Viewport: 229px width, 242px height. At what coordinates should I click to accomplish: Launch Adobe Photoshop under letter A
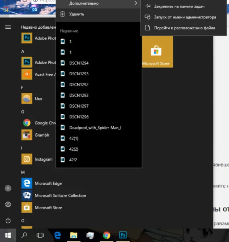point(27,62)
